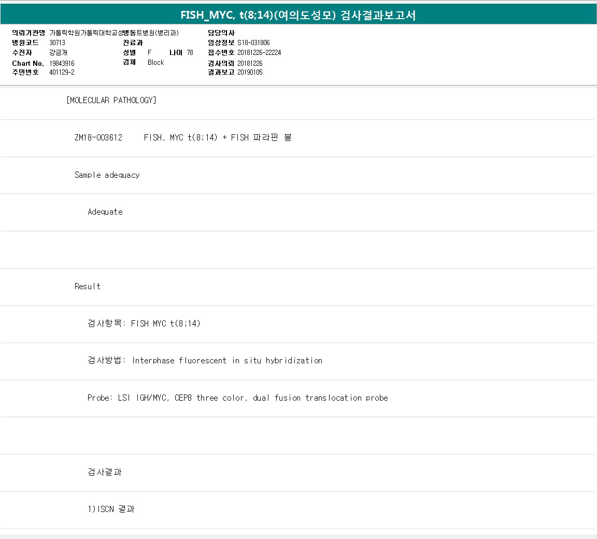Click the institution name 가톨릭학원가톨릭대학교성빈센트병원(병리과)

pyautogui.click(x=114, y=33)
